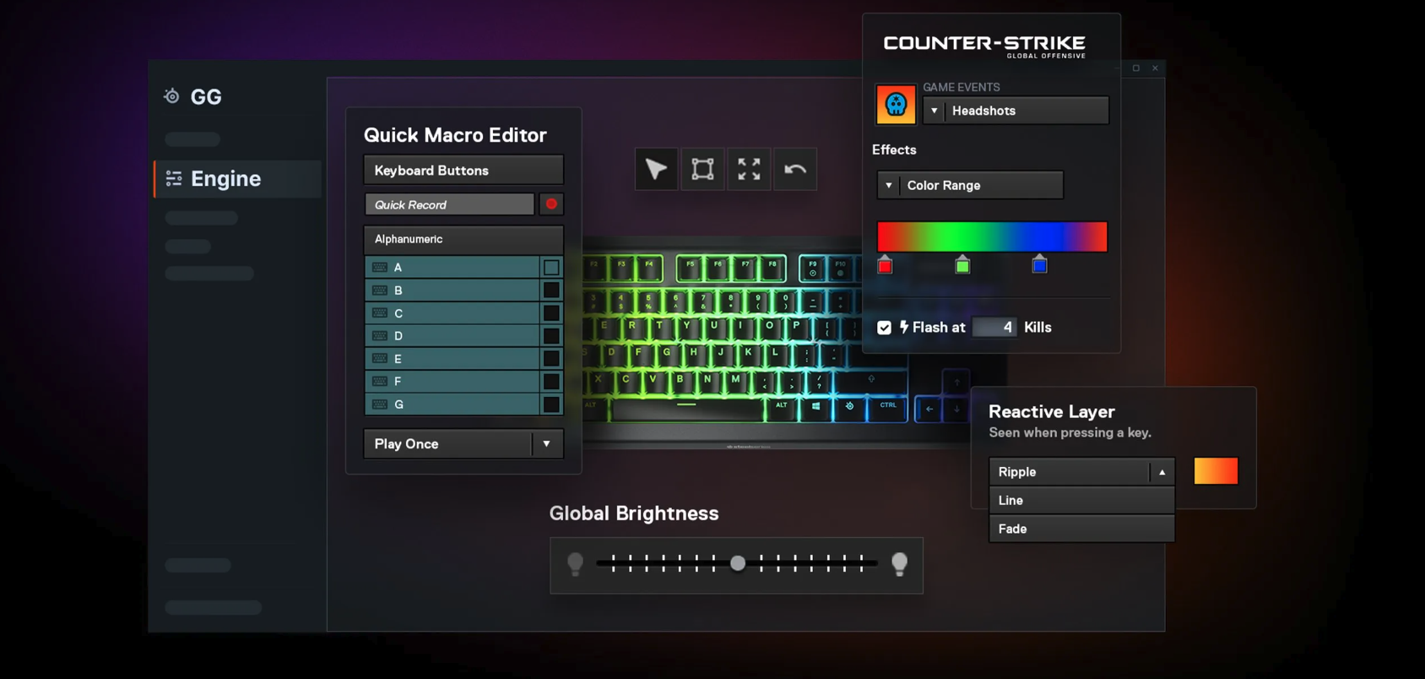
Task: Select the cursor pointer tool
Action: click(656, 169)
